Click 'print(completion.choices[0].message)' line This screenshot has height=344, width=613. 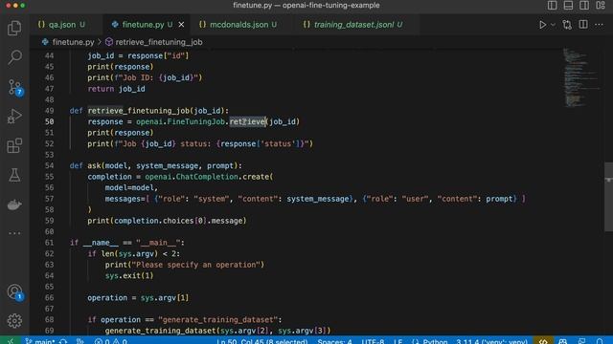[167, 221]
